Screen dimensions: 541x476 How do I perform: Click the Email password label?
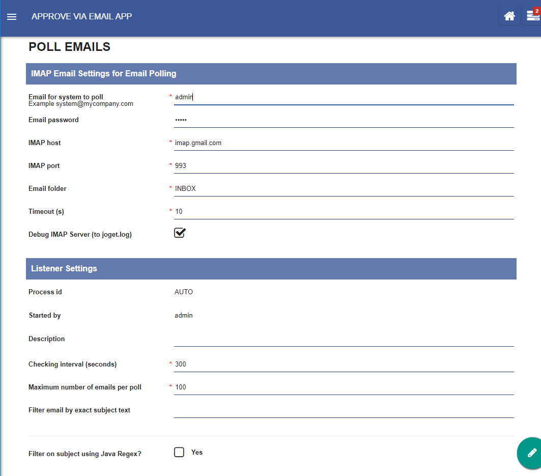coord(53,120)
